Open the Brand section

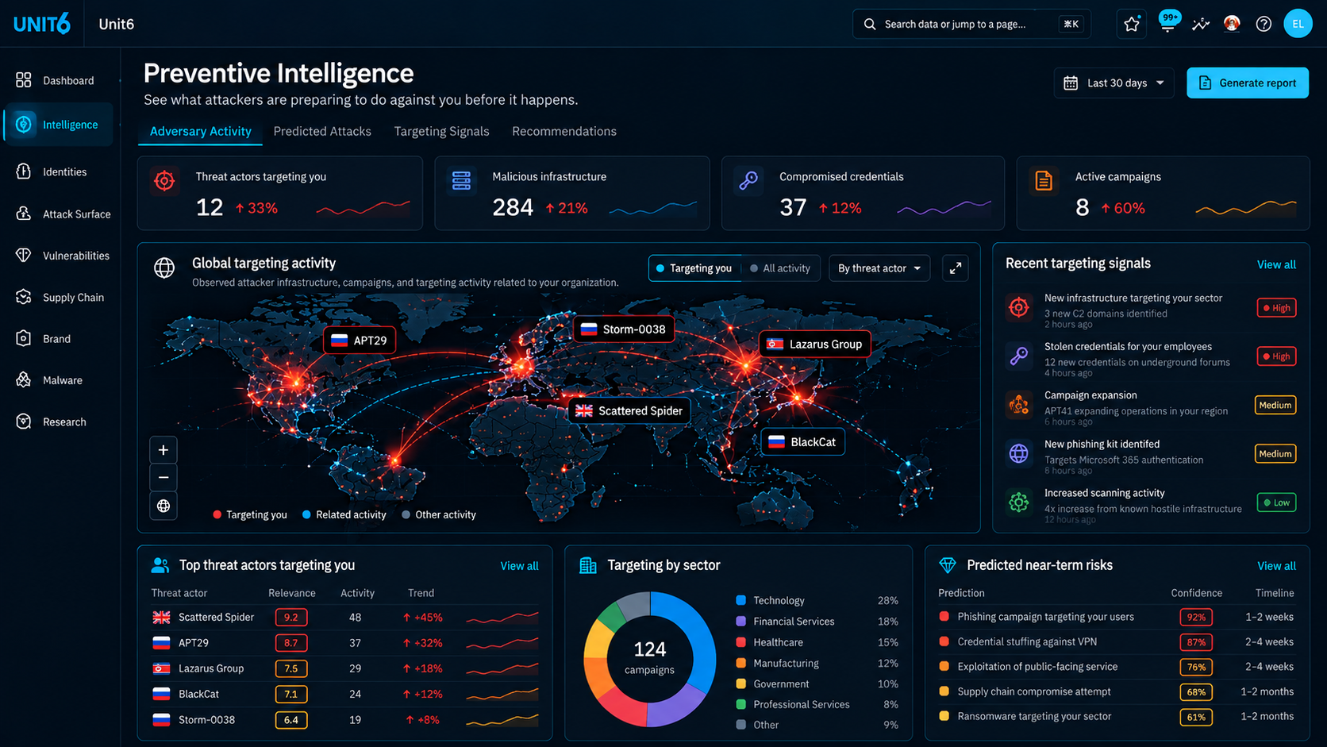44,338
